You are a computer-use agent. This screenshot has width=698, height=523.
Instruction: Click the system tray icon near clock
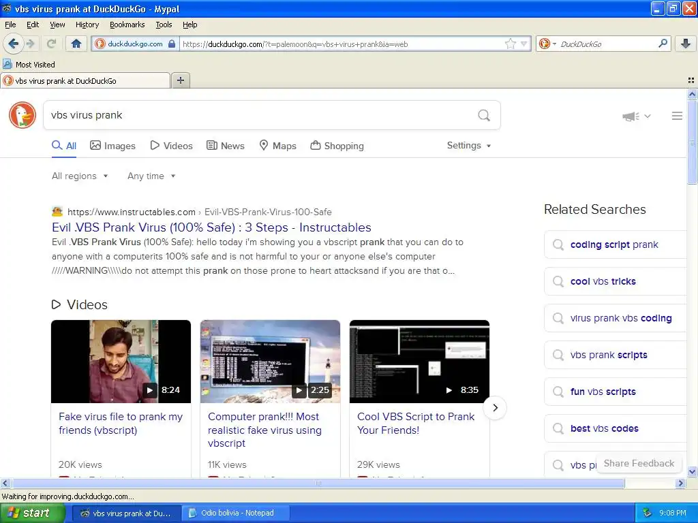647,513
